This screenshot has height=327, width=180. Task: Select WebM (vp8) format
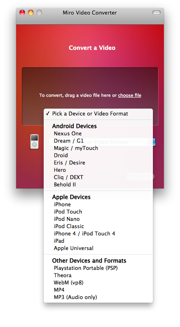98,282
